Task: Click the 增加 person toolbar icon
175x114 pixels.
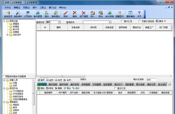Action: 47,14
